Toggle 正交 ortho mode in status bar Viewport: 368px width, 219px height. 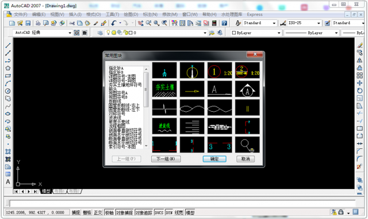tap(98, 213)
